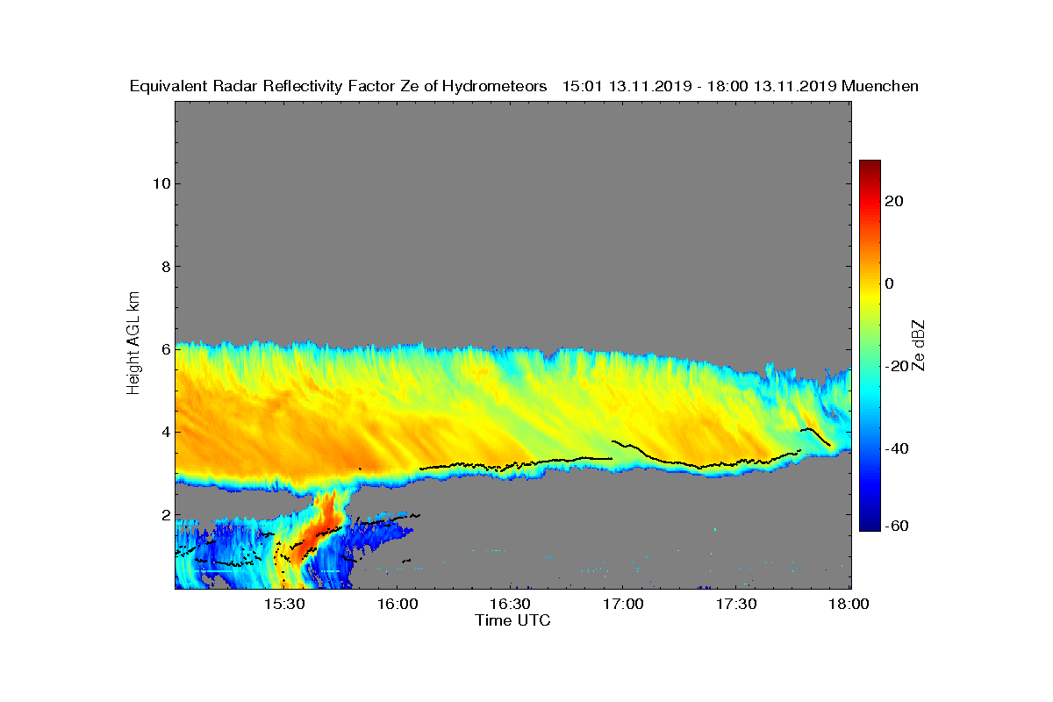
Task: Click the 'Muenchen' location label in the title
Action: [880, 86]
